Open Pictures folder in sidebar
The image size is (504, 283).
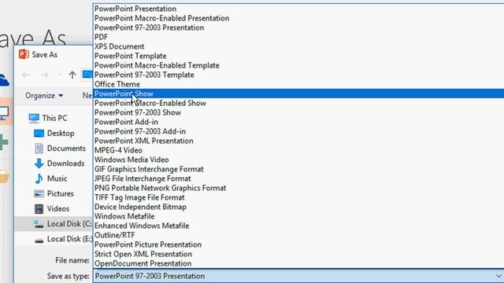point(54,193)
